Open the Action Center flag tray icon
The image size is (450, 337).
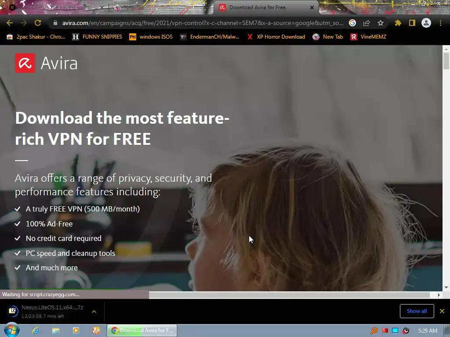(385, 331)
